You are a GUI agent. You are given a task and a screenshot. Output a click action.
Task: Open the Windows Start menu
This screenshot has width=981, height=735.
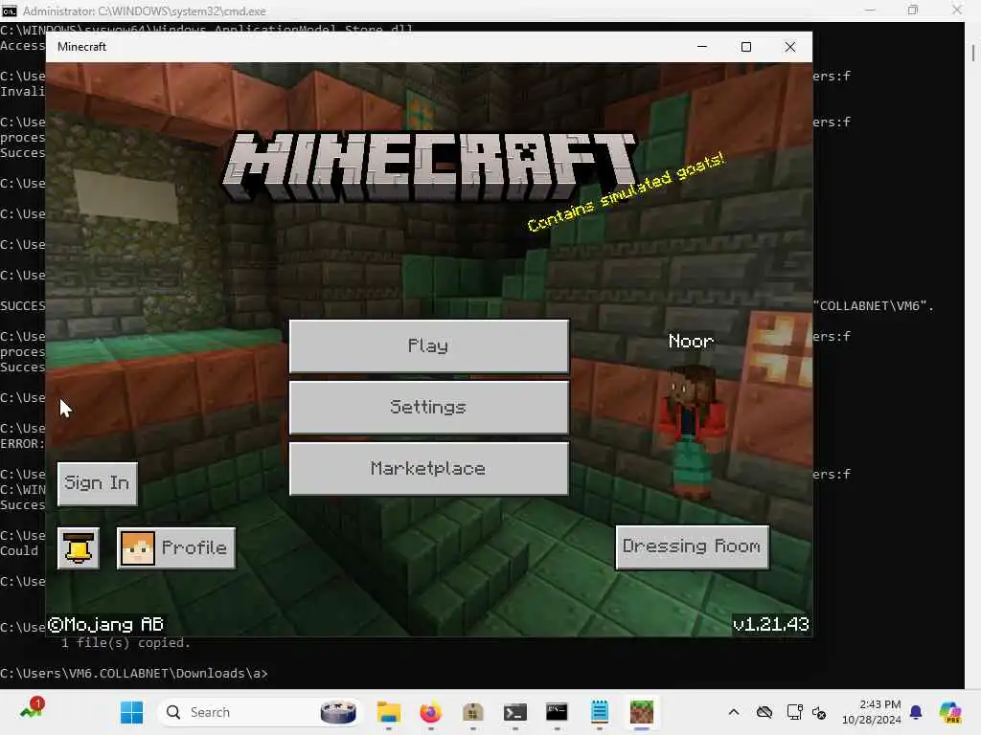tap(131, 712)
